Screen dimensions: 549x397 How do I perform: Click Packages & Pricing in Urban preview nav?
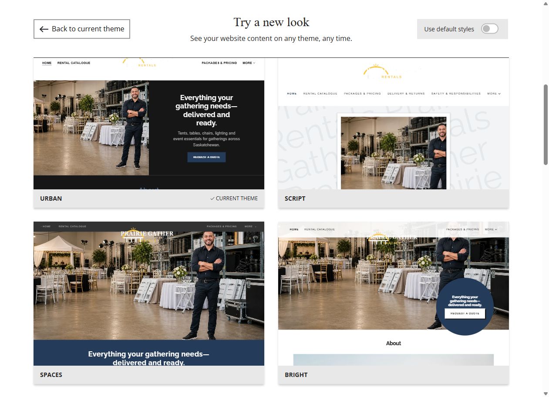tap(219, 63)
